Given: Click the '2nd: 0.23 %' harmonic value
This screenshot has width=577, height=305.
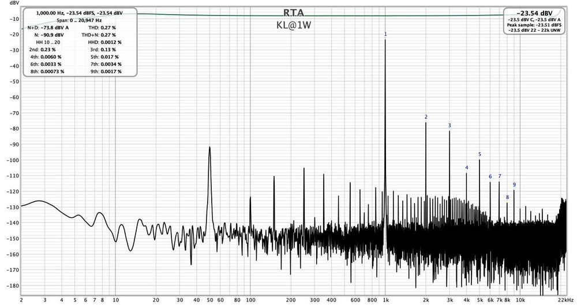Looking at the screenshot, I should pos(42,50).
